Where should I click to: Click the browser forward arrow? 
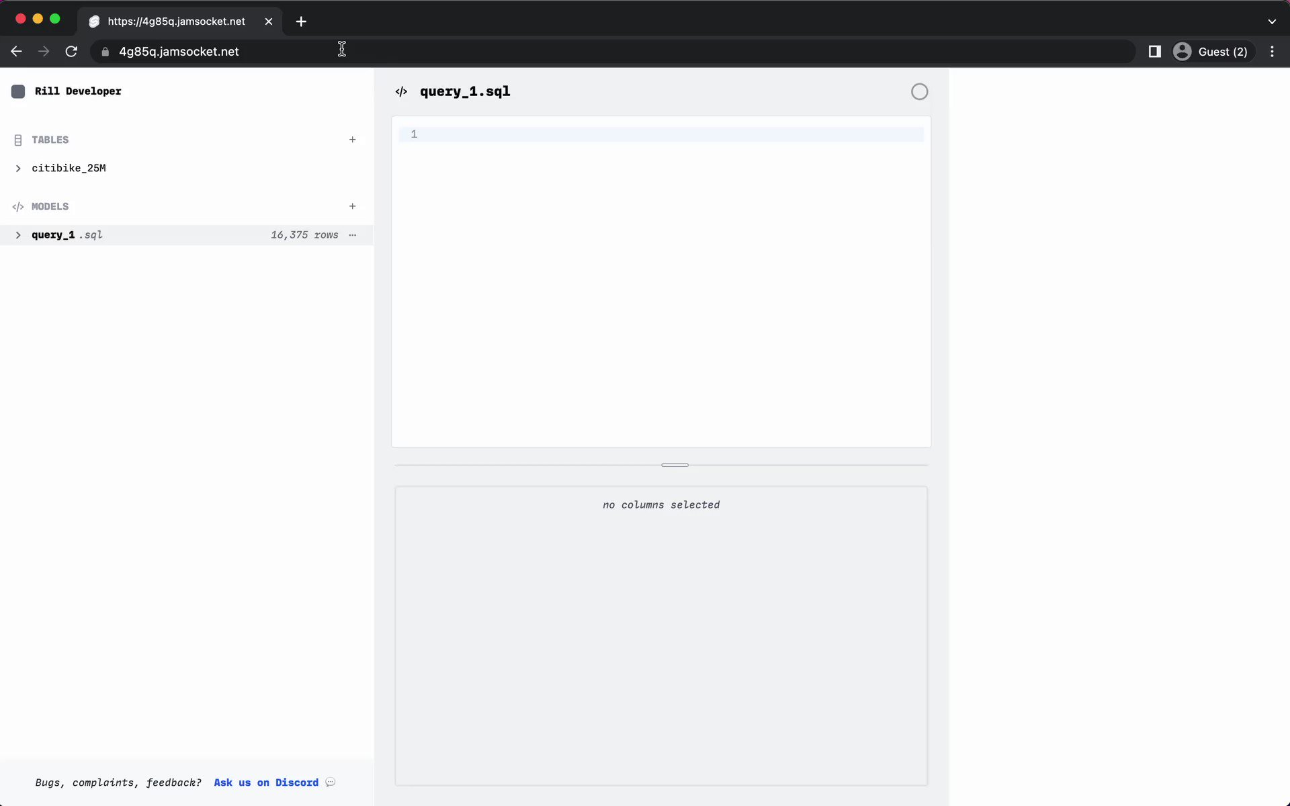[44, 52]
